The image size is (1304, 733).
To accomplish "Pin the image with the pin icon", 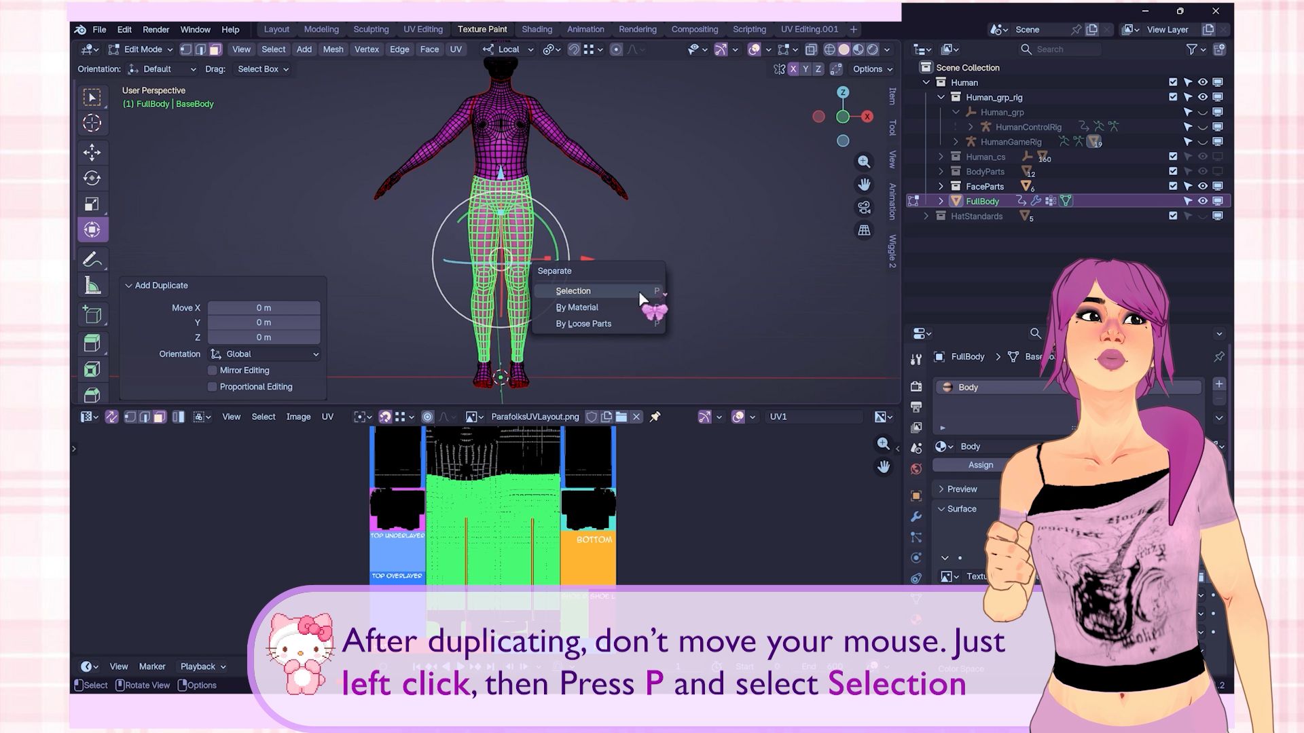I will 655,417.
